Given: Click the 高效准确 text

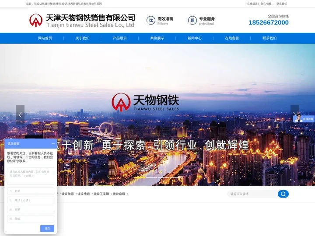Looking at the screenshot, I should 165,19.
